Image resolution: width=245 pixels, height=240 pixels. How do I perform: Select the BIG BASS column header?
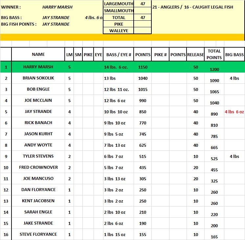[x=234, y=55]
